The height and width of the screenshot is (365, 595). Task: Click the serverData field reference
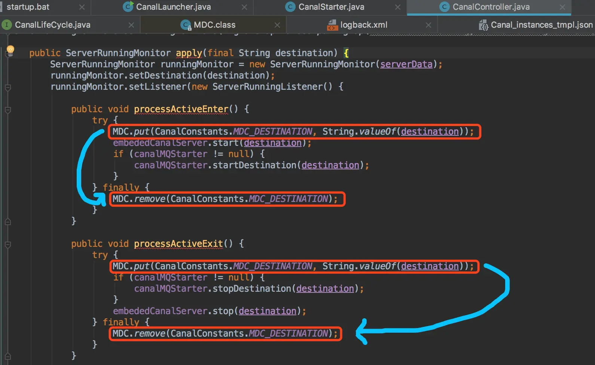[x=406, y=64]
